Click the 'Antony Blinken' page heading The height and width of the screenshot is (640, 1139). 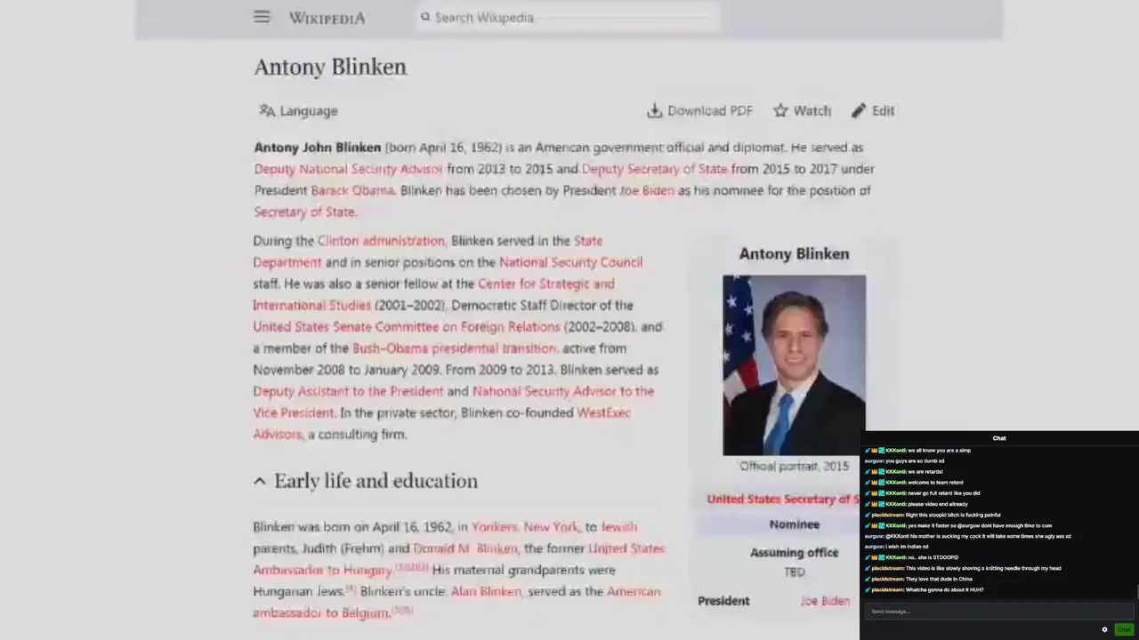(330, 67)
